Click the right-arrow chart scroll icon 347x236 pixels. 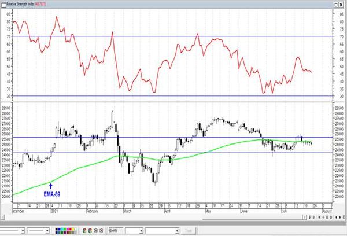[x=340, y=217]
